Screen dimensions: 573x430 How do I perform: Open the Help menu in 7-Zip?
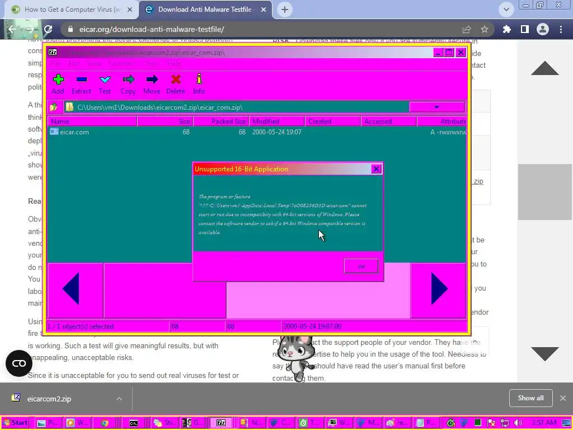pos(174,64)
